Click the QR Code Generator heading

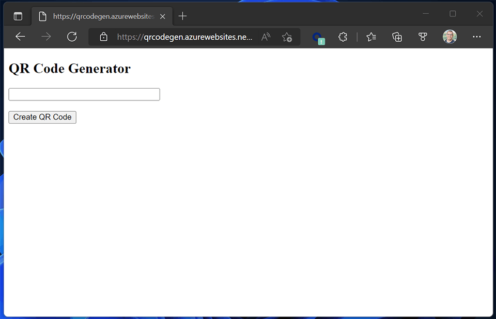click(x=69, y=68)
